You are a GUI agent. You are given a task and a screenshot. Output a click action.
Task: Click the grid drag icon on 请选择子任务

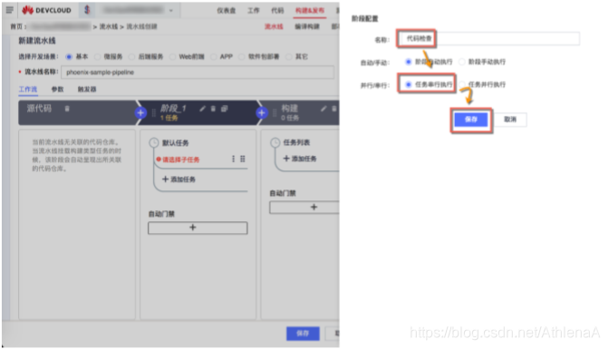coord(243,159)
